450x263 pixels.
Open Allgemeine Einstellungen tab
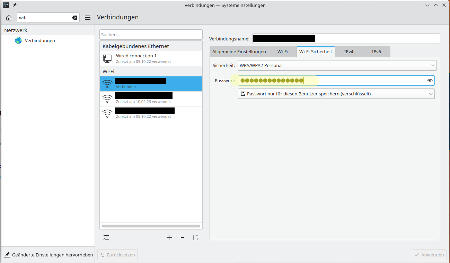point(239,51)
